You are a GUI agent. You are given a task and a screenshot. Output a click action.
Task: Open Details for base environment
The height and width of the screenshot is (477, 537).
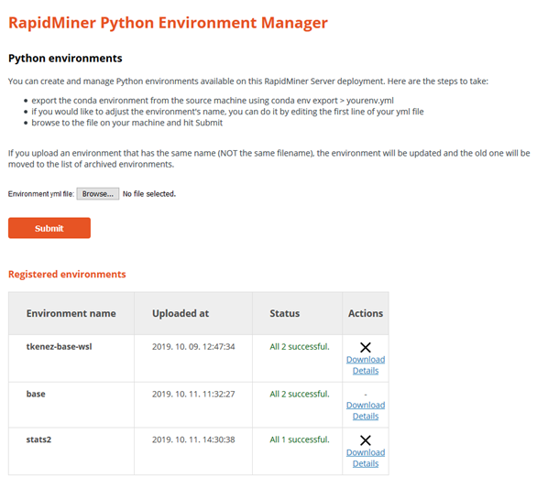point(366,416)
